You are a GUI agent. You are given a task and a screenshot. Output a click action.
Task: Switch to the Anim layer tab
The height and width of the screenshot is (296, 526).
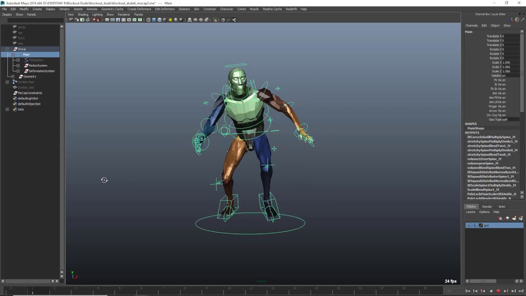(x=502, y=206)
